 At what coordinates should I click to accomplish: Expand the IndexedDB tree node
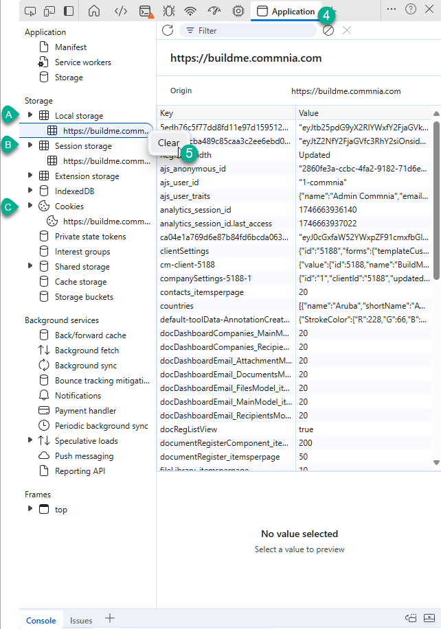(x=30, y=191)
